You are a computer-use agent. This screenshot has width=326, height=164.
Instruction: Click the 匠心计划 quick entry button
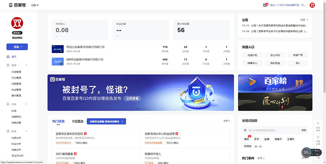[275, 55]
